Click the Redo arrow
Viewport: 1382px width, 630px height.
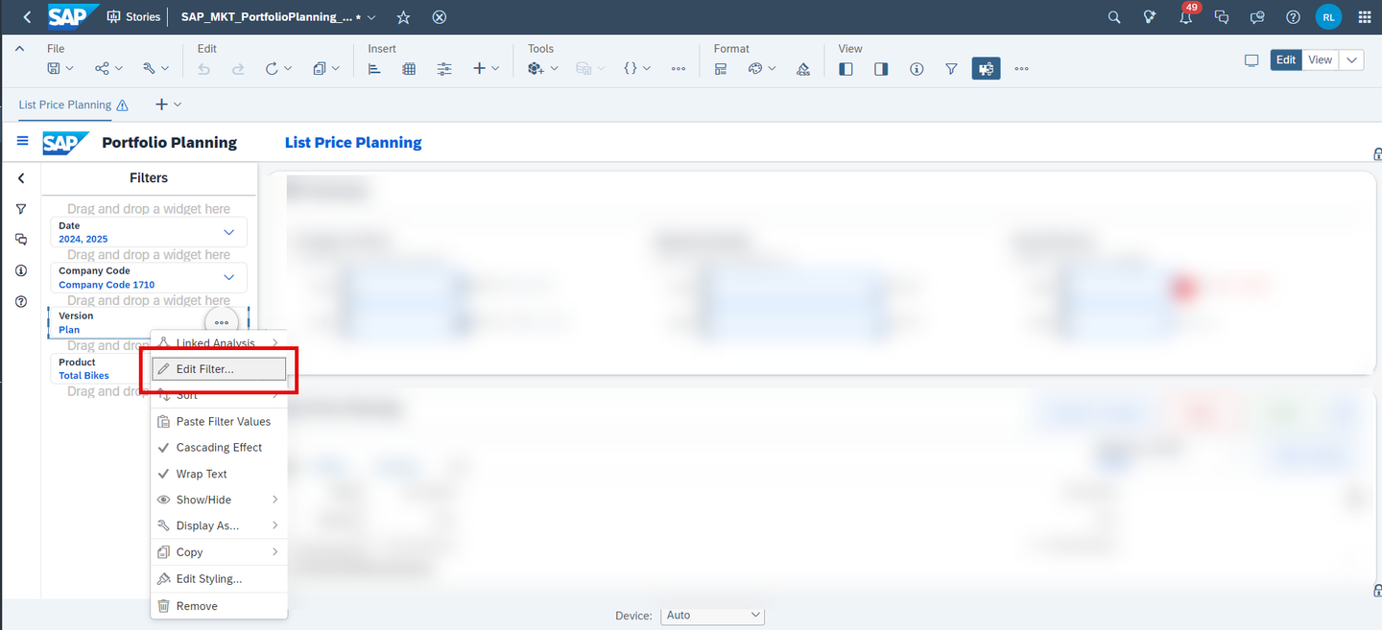point(238,69)
